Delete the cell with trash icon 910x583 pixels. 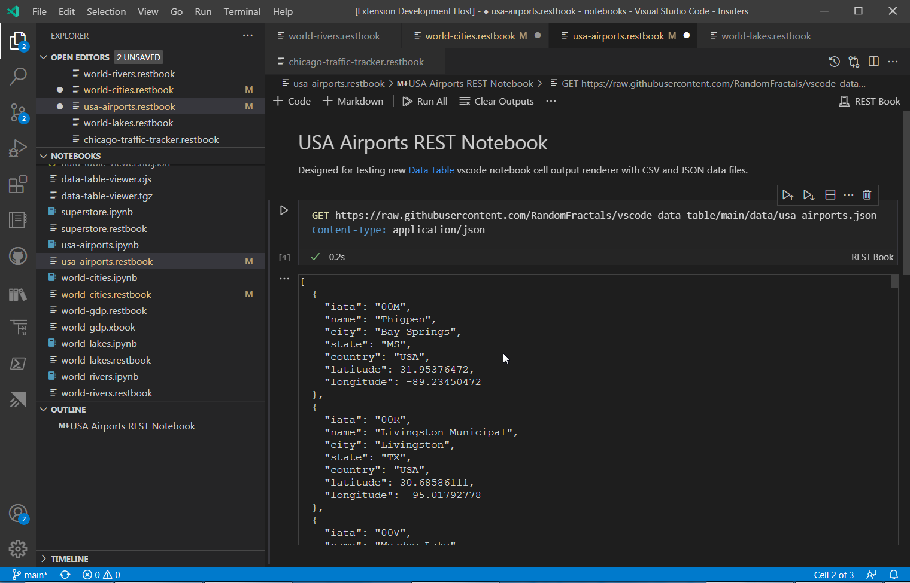(x=866, y=195)
